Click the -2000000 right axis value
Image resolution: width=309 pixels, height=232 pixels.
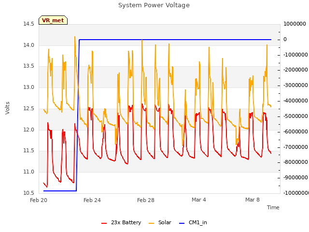295,70
